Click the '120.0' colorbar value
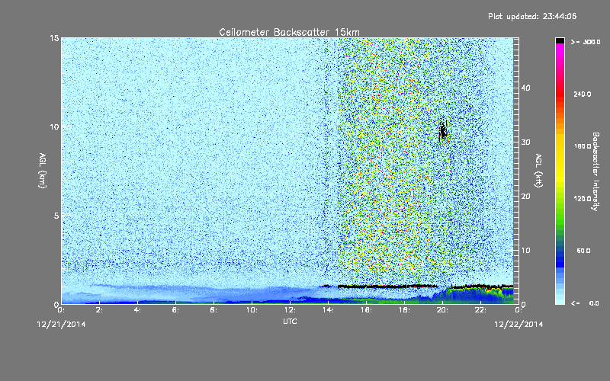 (x=583, y=199)
